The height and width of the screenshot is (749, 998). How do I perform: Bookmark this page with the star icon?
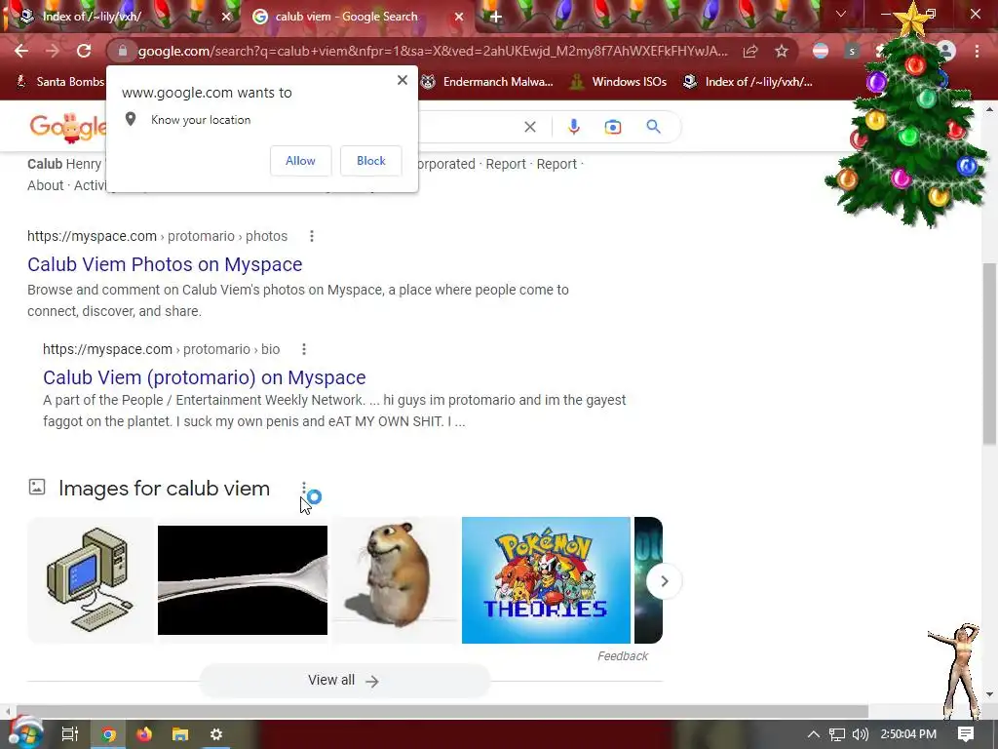pyautogui.click(x=782, y=51)
